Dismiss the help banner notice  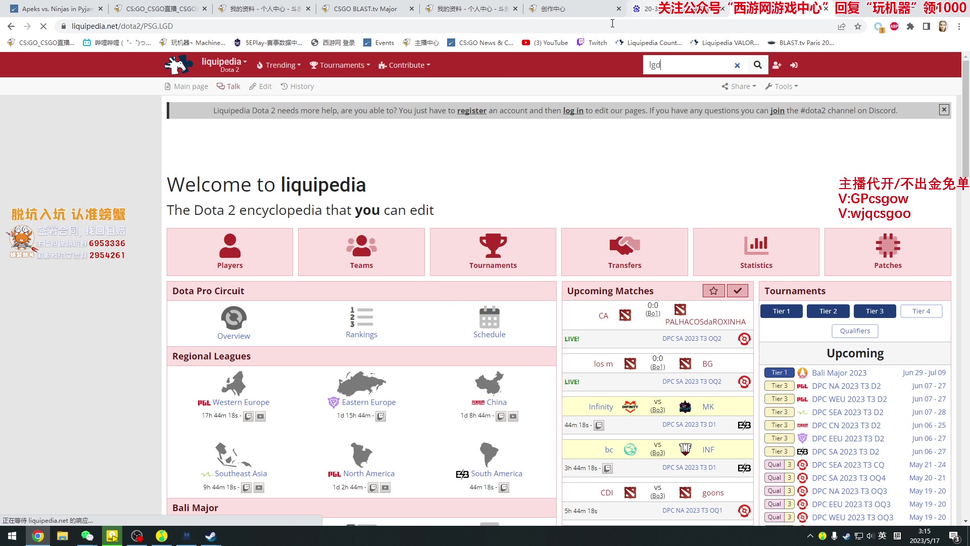944,110
